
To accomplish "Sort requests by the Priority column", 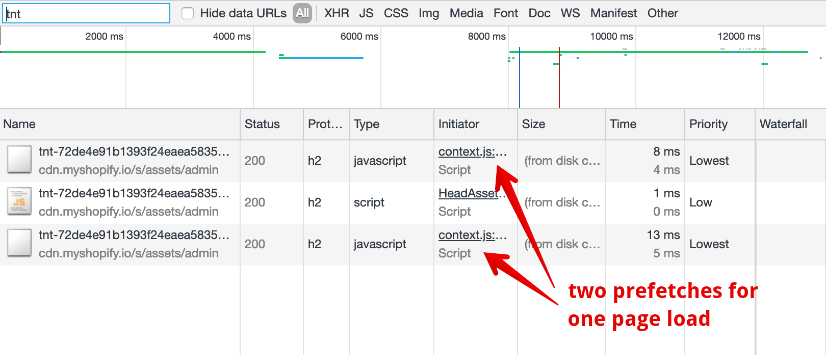I will pyautogui.click(x=709, y=124).
